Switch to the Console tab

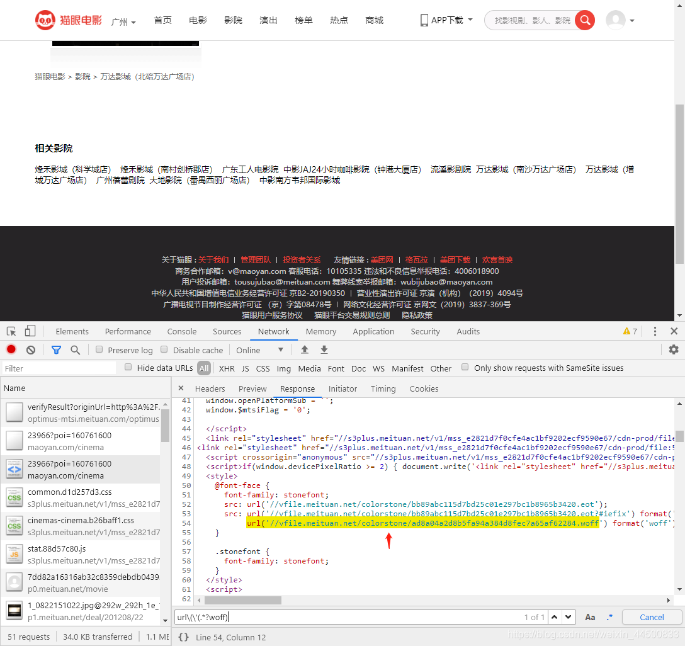click(182, 332)
